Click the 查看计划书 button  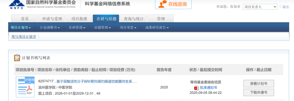point(259,84)
